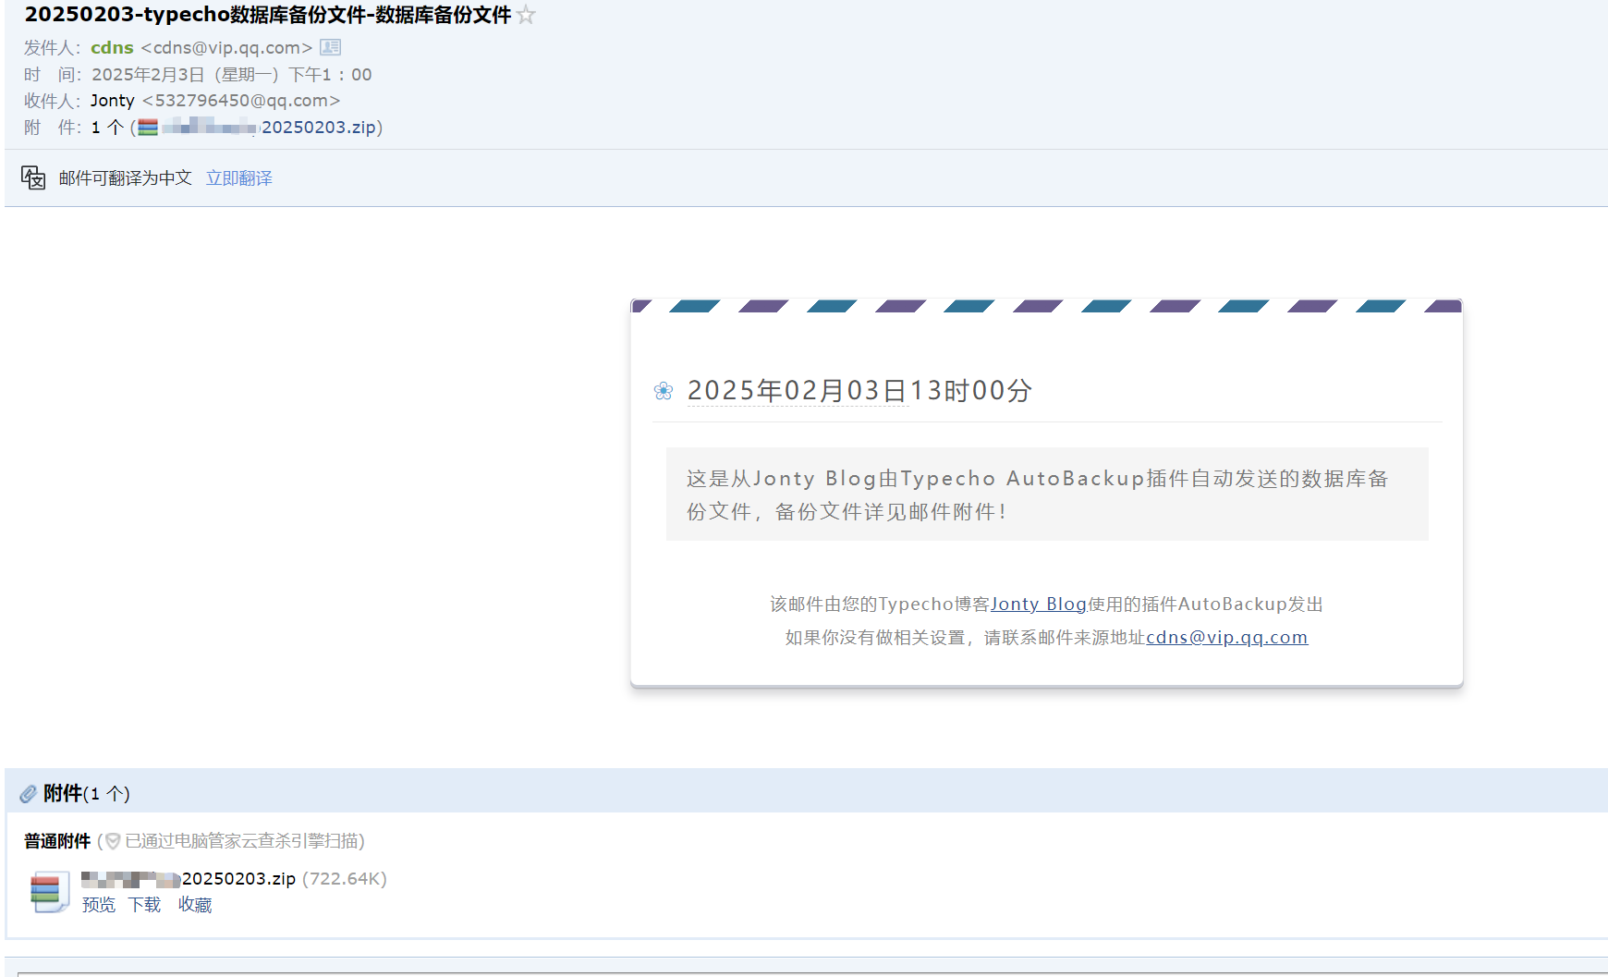The height and width of the screenshot is (977, 1608).
Task: Click 预览 to preview the zip attachment
Action: coord(99,905)
